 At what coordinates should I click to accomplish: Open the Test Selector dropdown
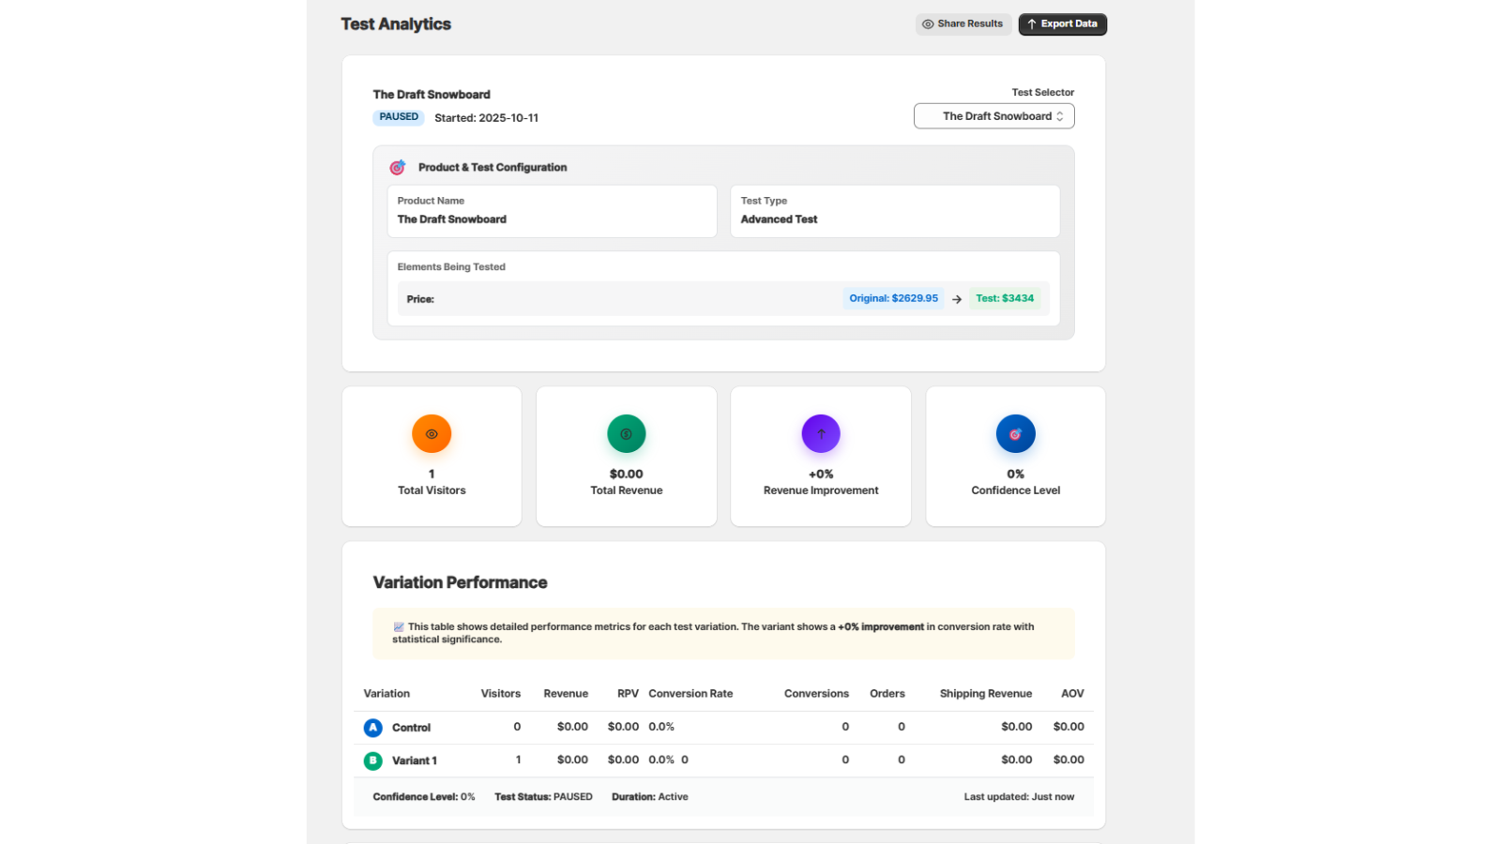tap(993, 115)
